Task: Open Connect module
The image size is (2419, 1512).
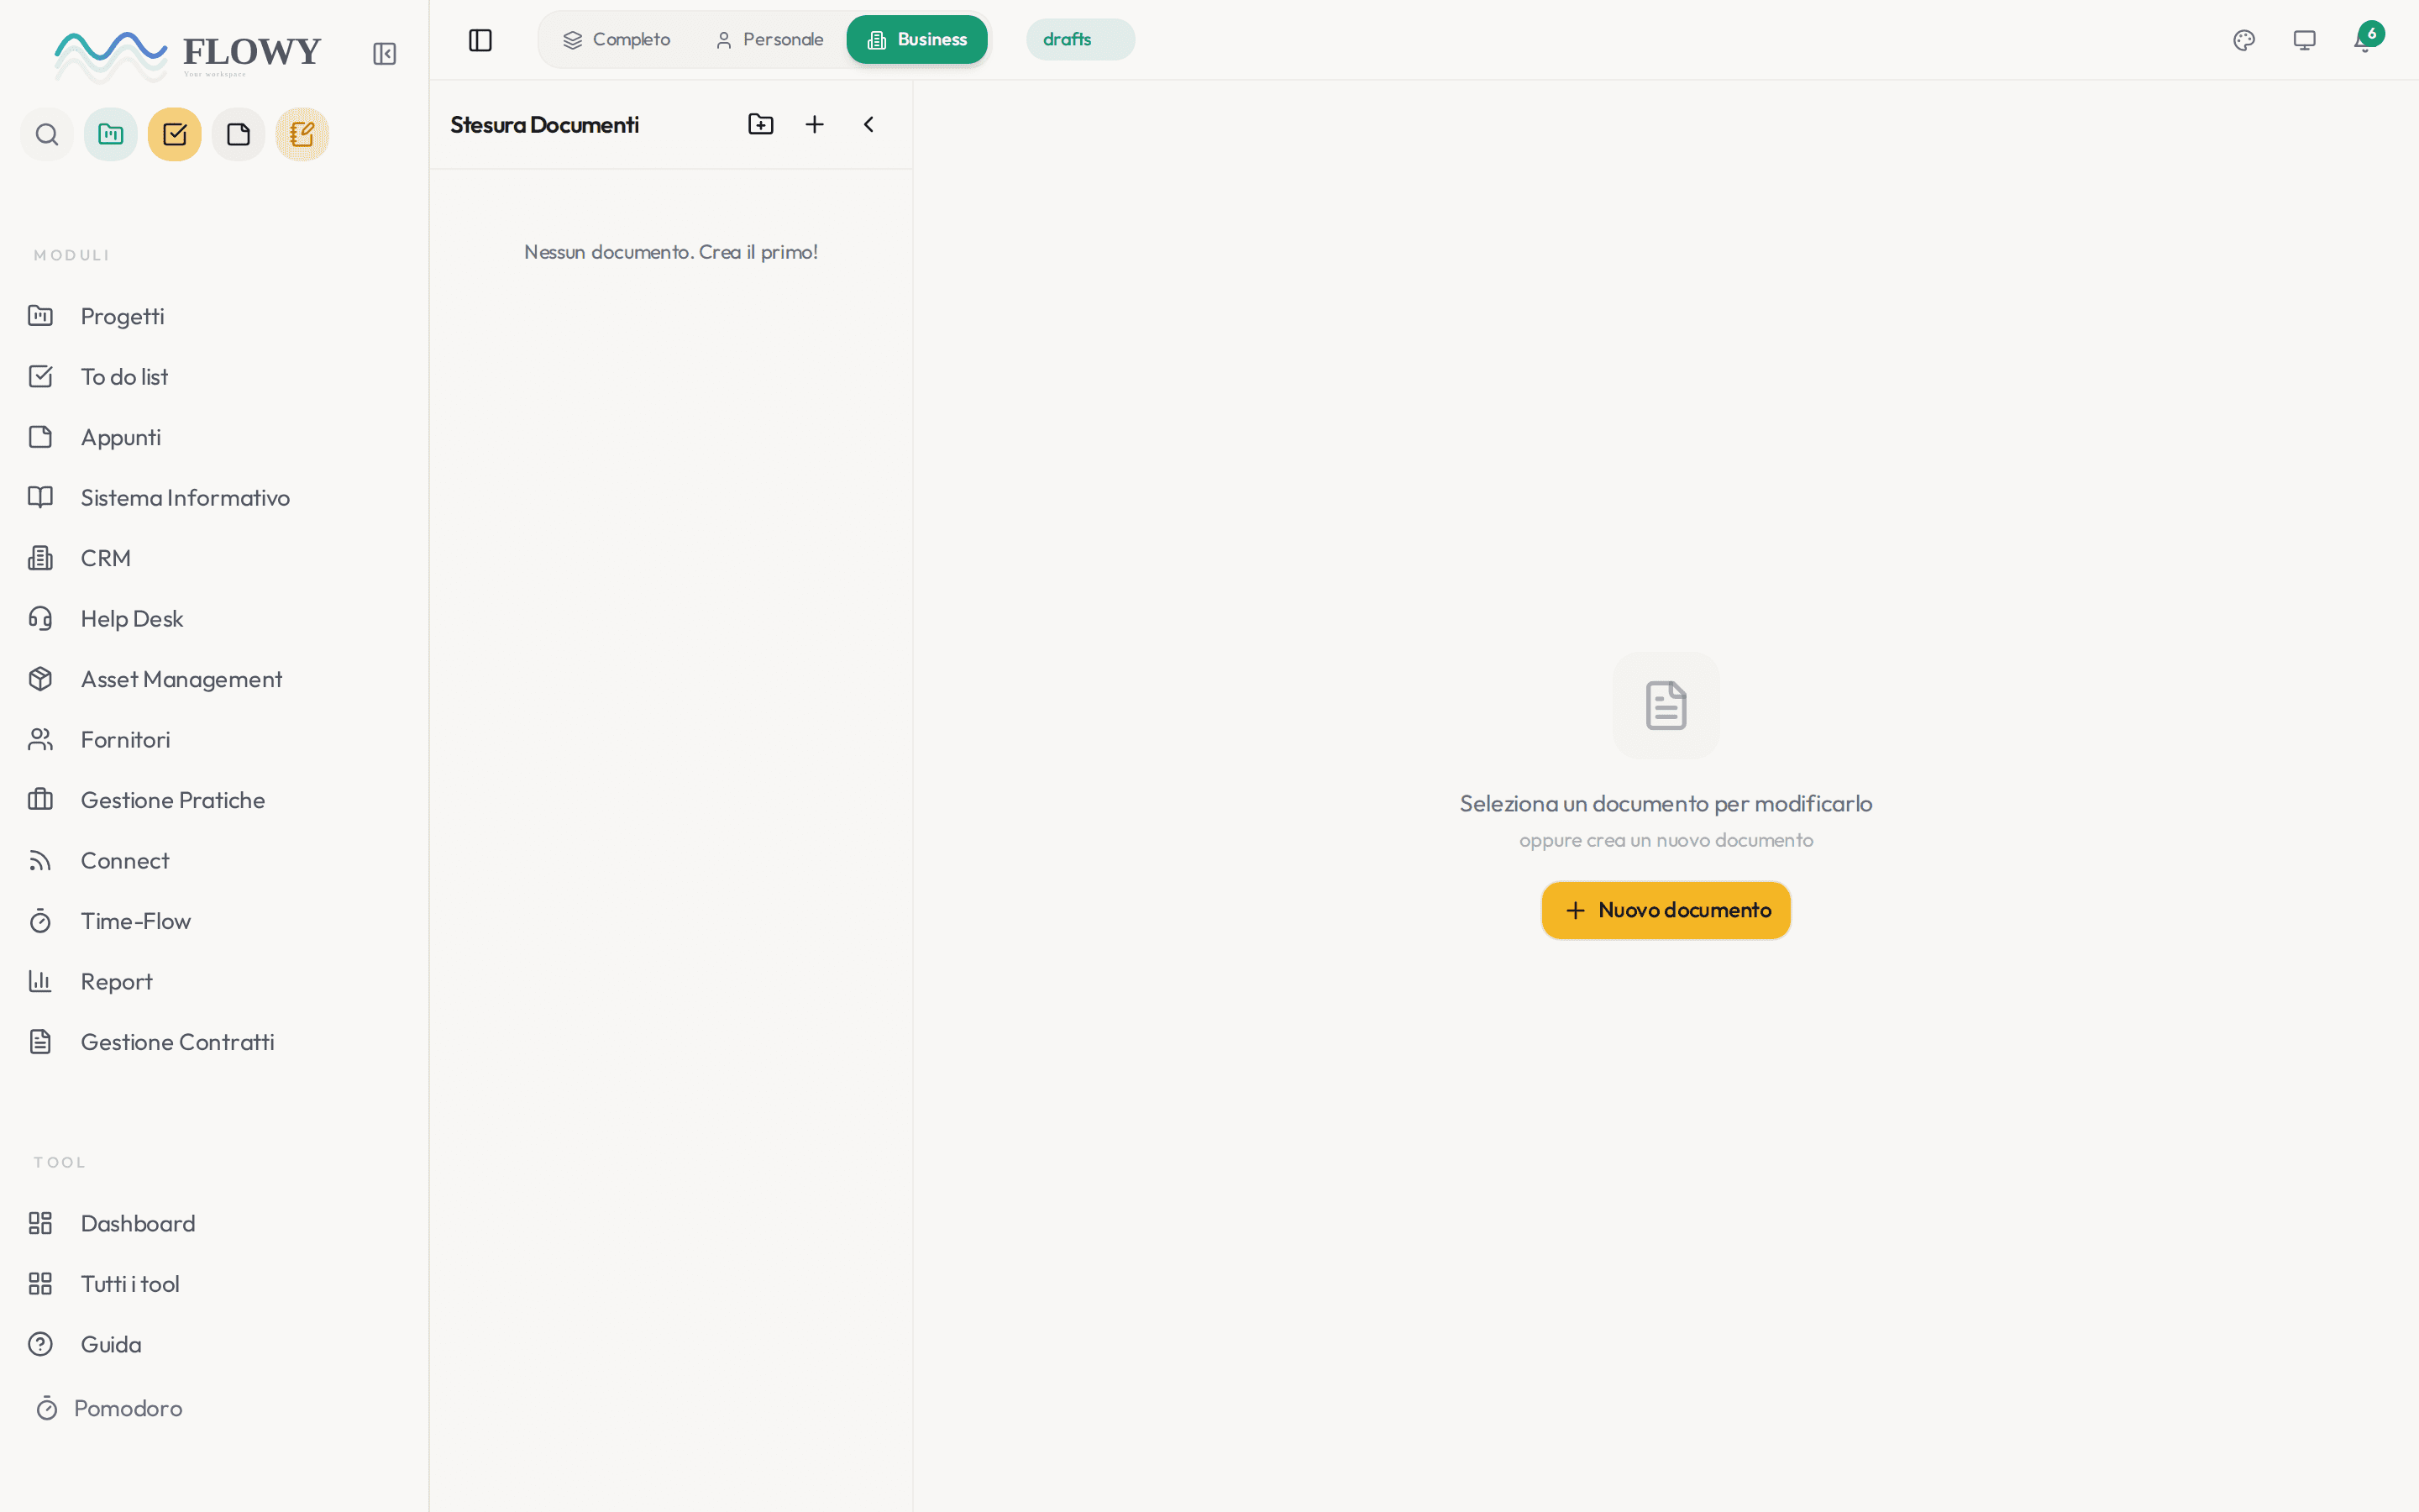Action: (214, 861)
